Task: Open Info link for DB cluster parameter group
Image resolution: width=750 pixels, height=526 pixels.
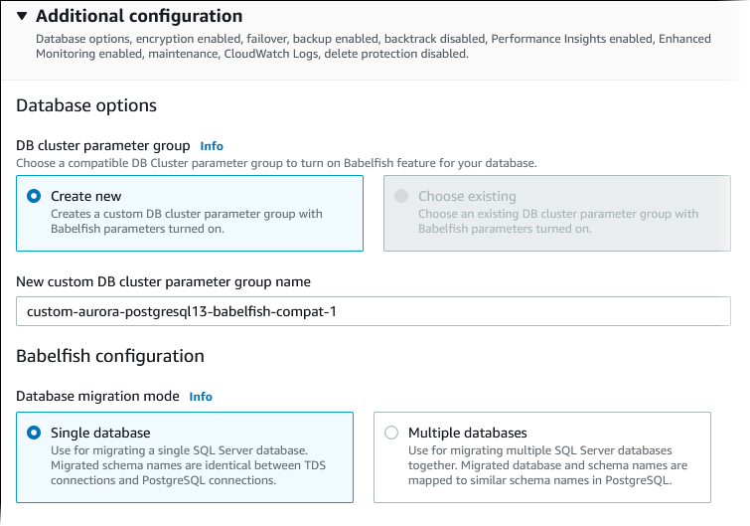Action: point(212,146)
